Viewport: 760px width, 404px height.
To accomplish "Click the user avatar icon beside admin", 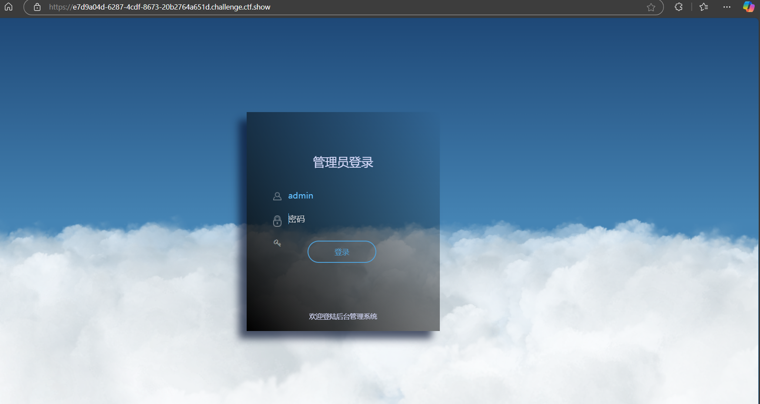I will pos(277,196).
